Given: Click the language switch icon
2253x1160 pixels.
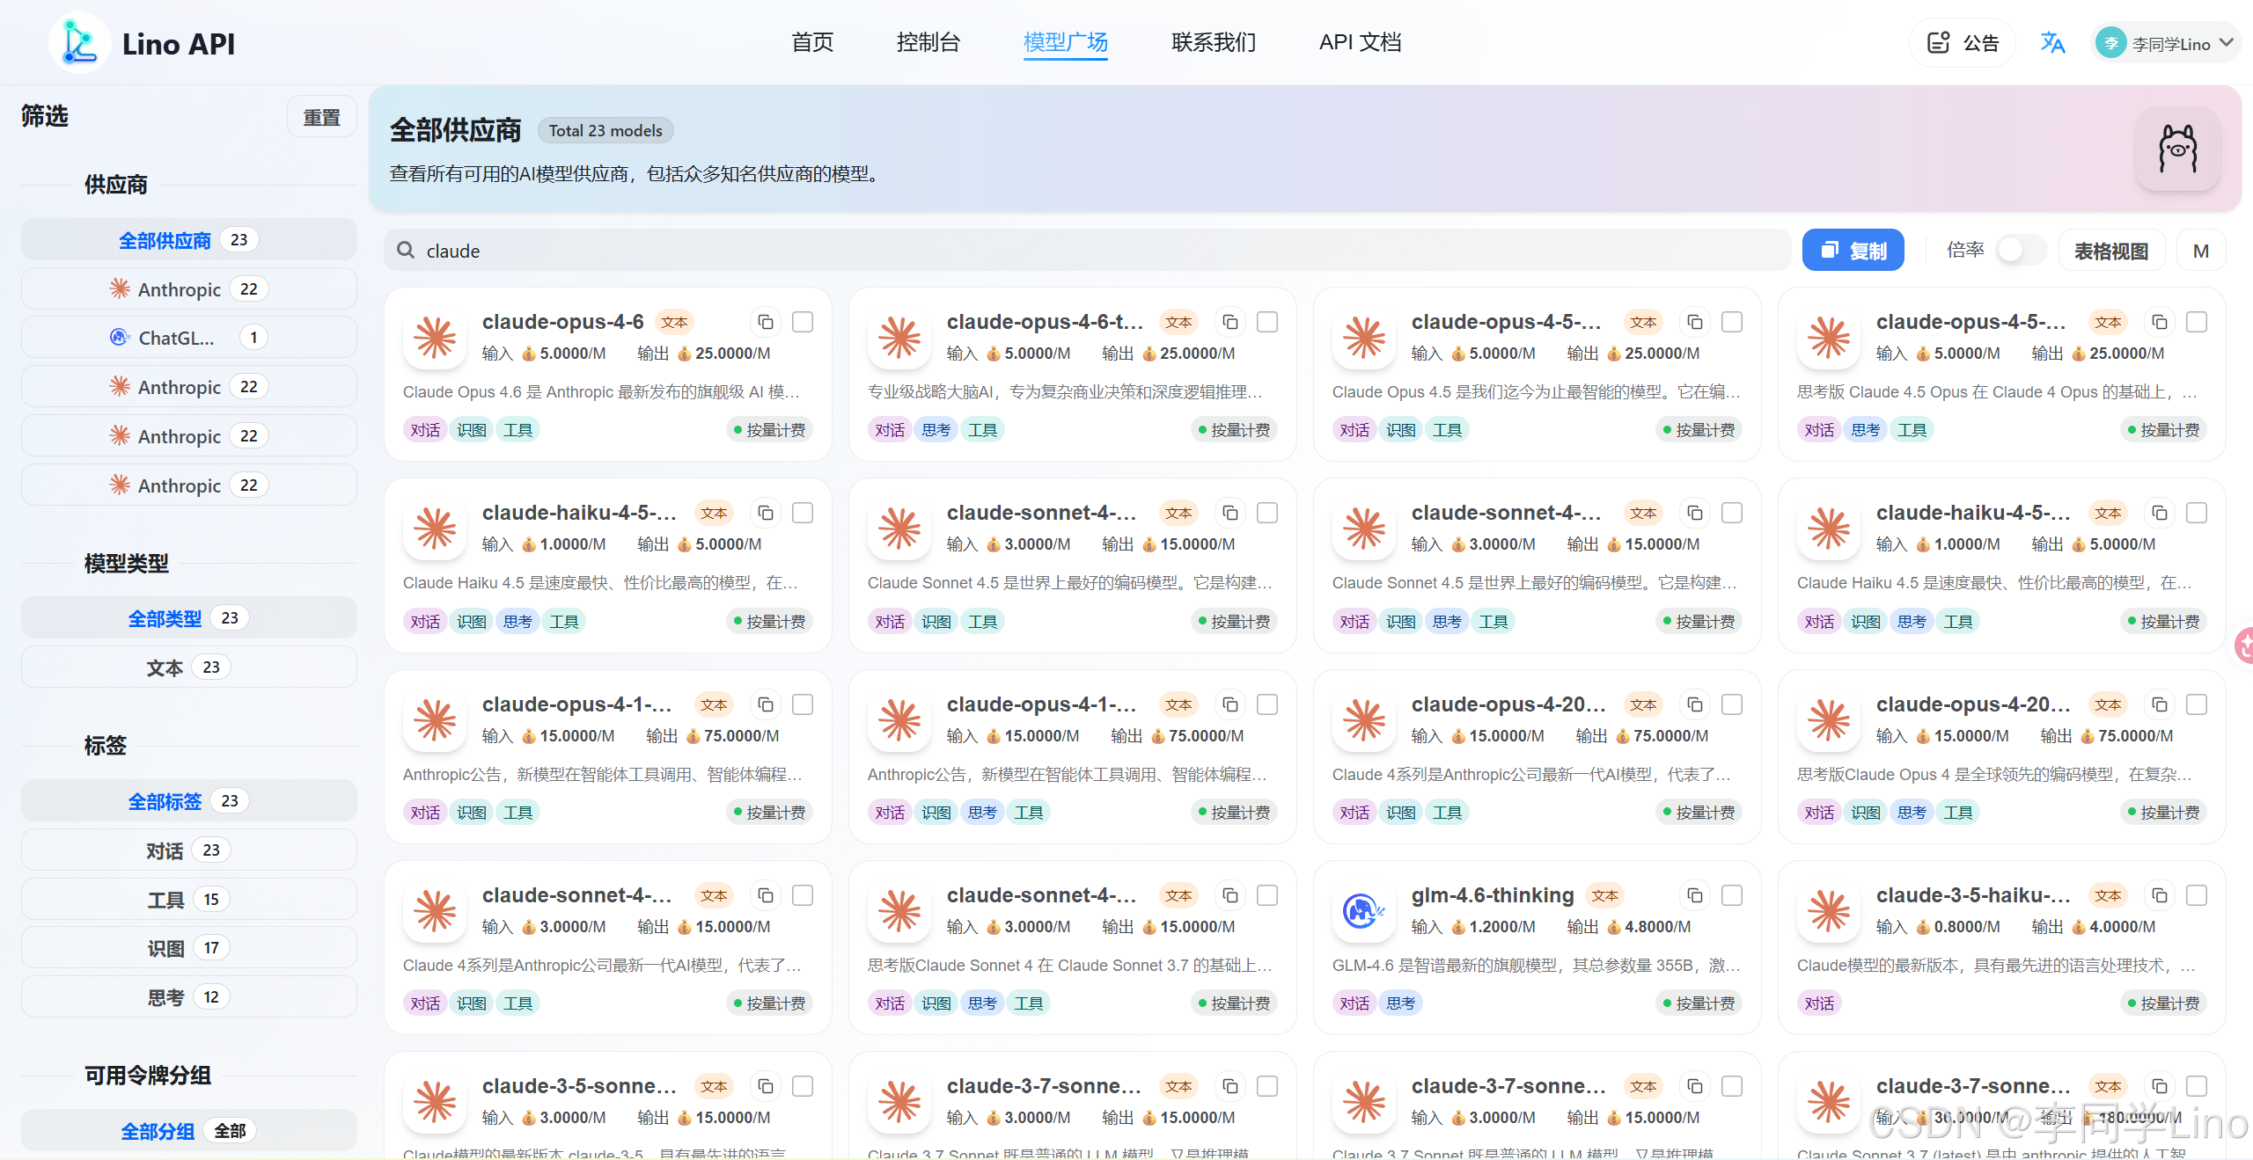Looking at the screenshot, I should 2053,41.
